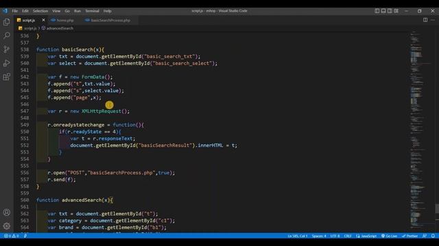Open Customize Layout icon
The image size is (439, 246).
(x=396, y=11)
